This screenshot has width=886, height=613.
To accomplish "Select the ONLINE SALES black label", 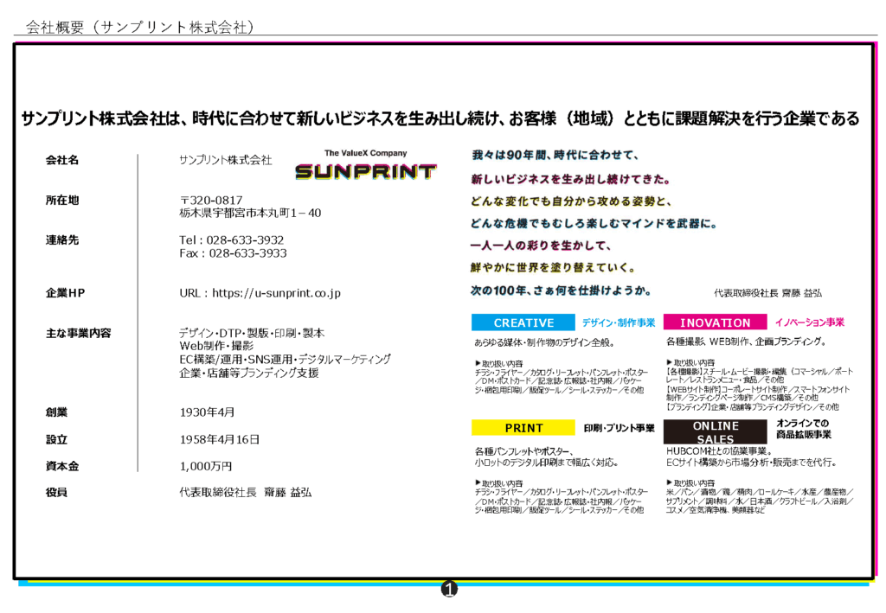I will coord(715,432).
